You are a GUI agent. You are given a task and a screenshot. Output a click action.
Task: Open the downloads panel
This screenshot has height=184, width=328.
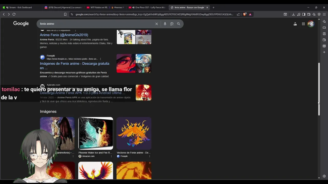pyautogui.click(x=293, y=14)
